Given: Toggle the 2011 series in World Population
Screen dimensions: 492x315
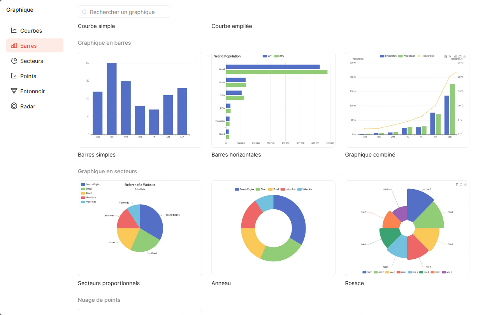Looking at the screenshot, I should [268, 56].
